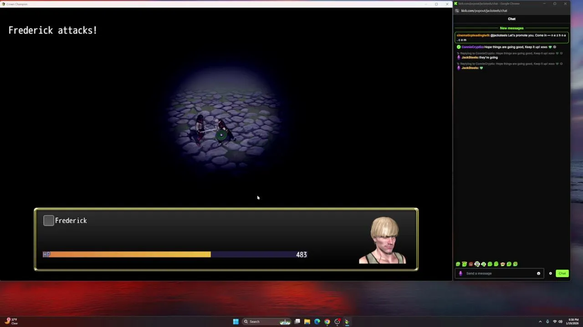Click the Windows taskbar Search box

[266, 322]
